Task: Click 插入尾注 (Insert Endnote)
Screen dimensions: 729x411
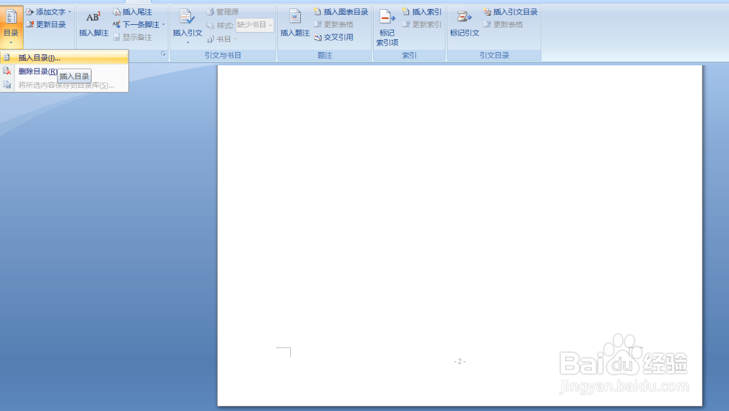Action: [x=132, y=12]
